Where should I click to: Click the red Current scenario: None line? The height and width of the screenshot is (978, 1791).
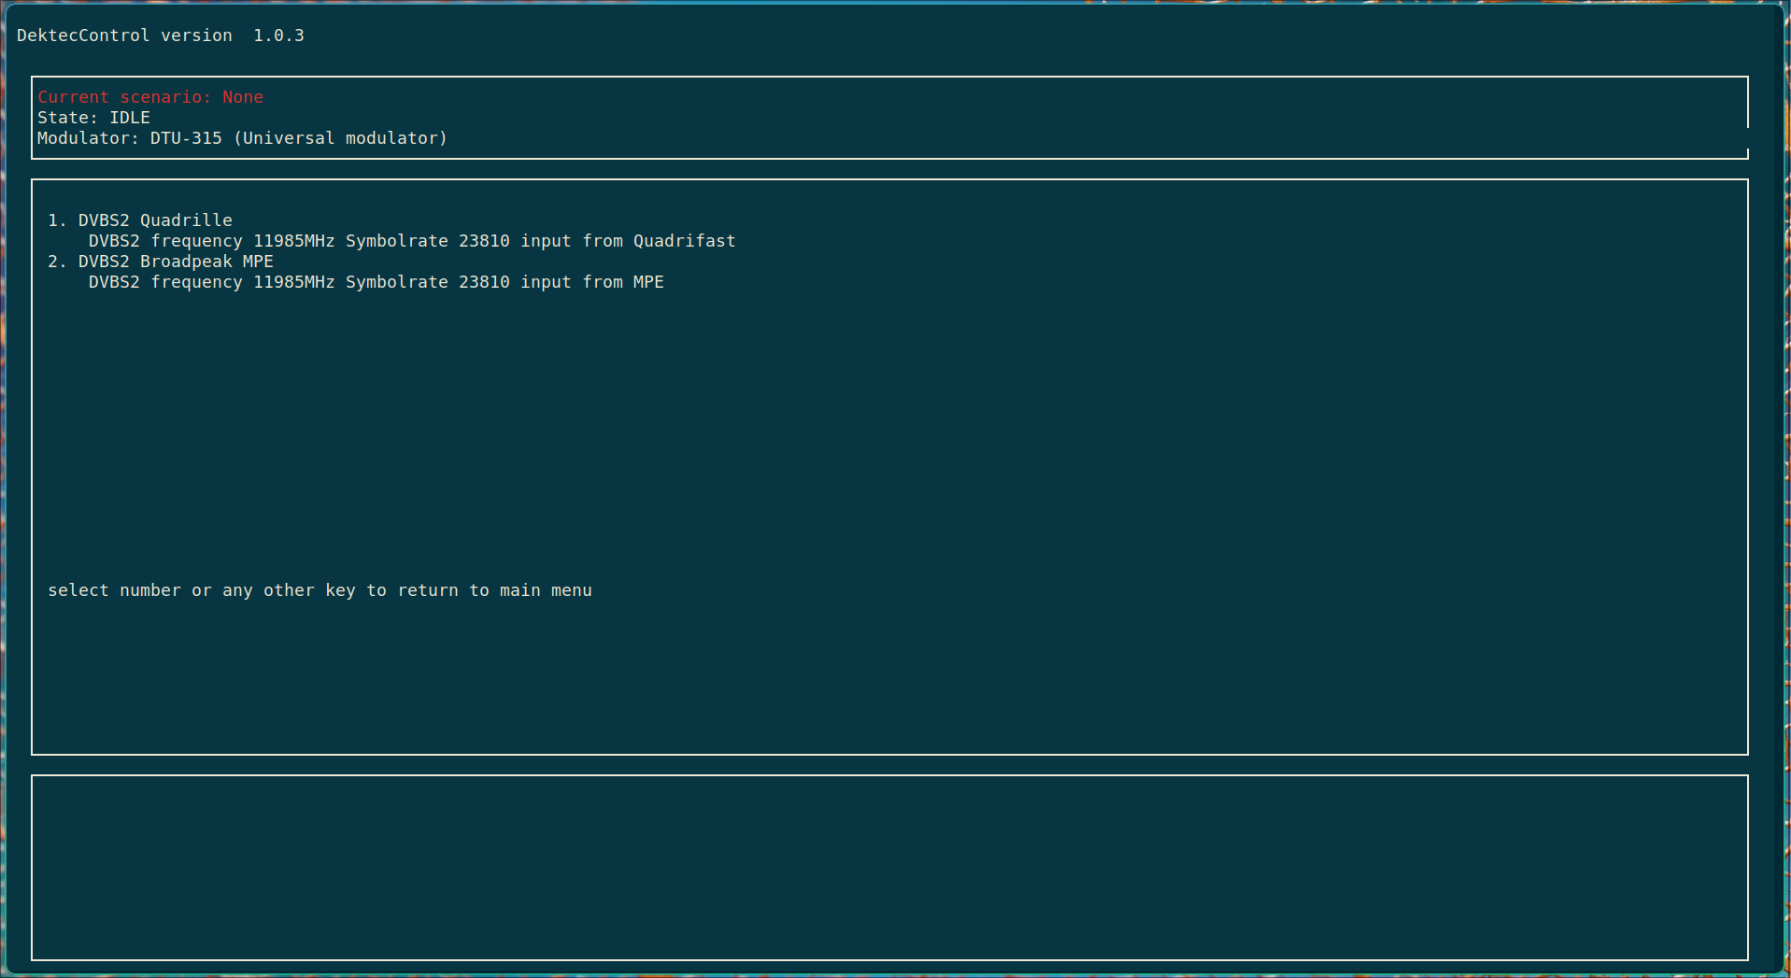tap(149, 97)
